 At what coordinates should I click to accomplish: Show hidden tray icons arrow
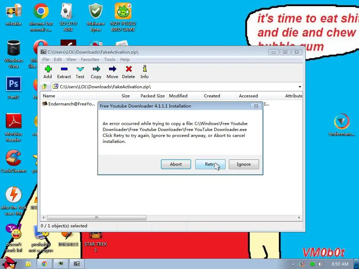point(293,264)
